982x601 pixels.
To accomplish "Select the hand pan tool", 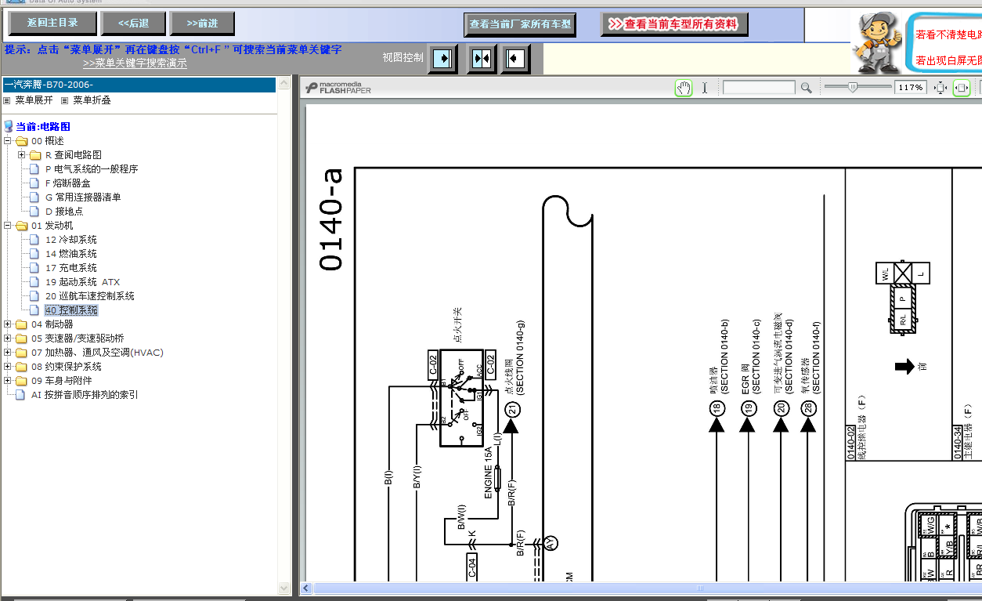I will pos(684,88).
